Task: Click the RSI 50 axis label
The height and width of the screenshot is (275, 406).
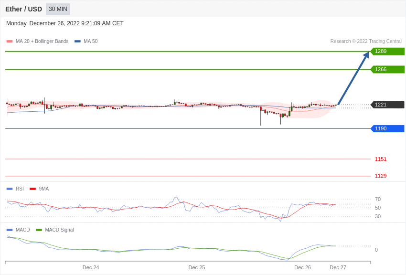Action: coord(378,208)
